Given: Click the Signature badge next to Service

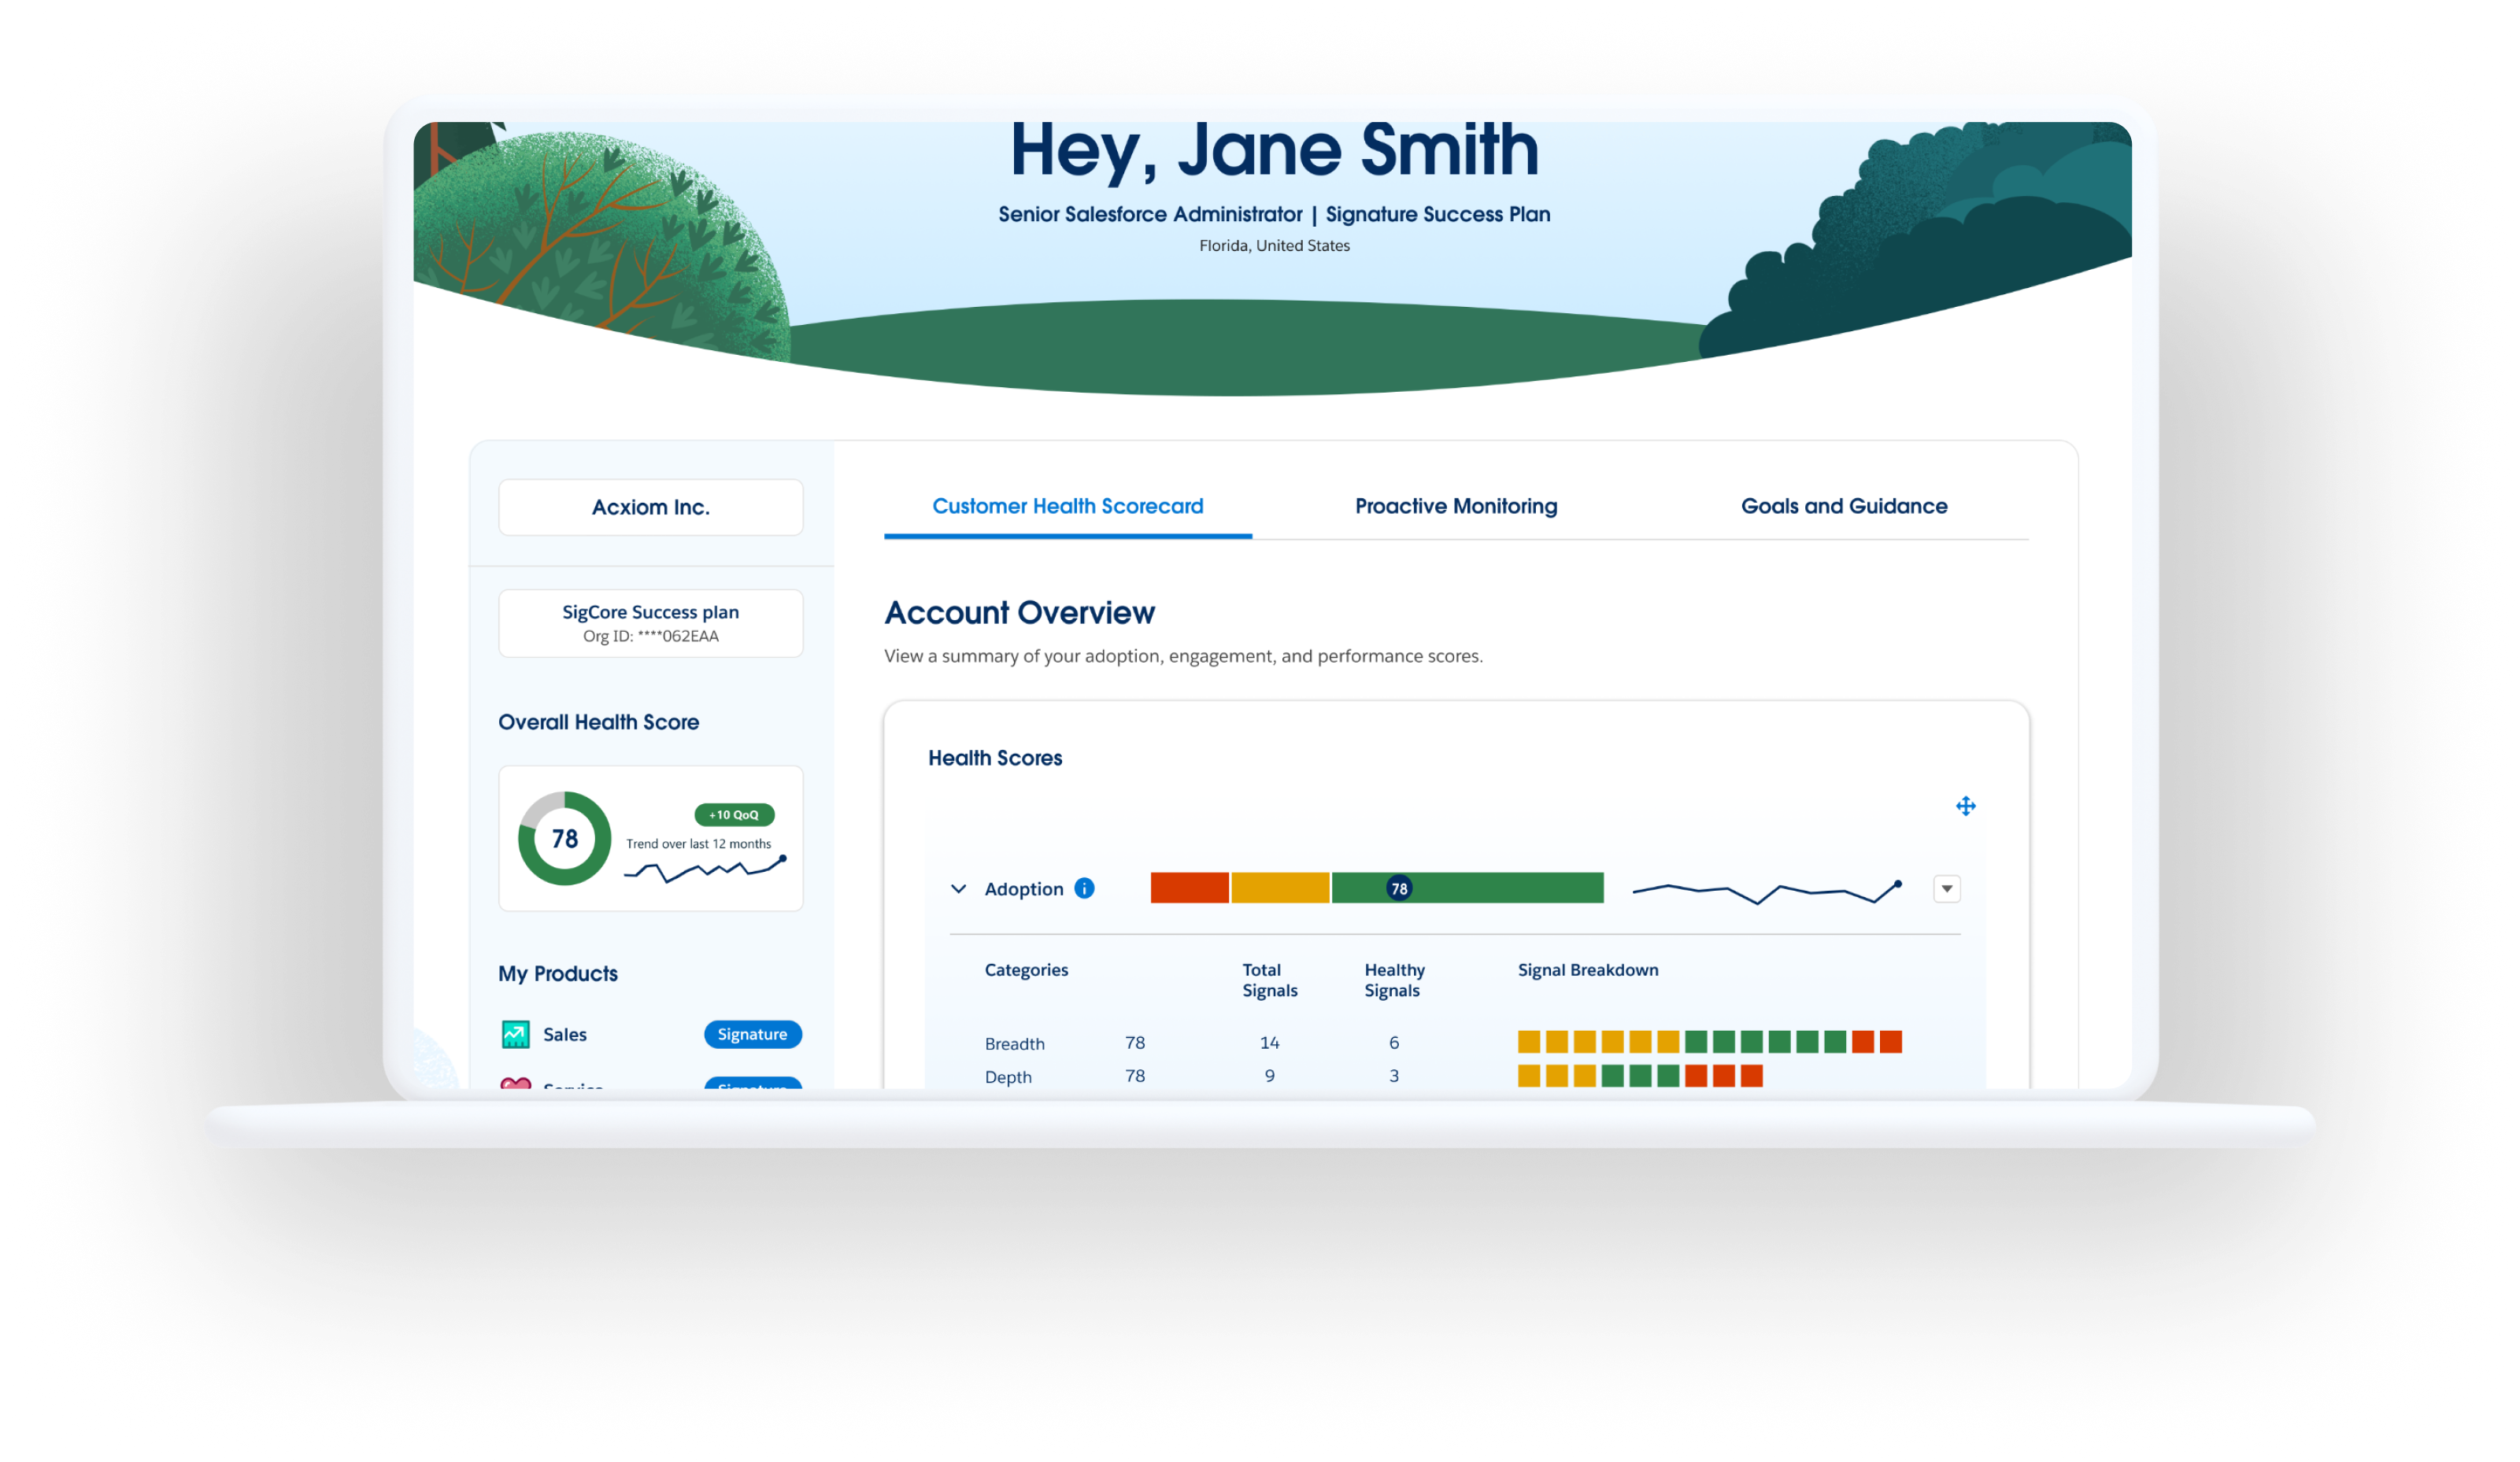Looking at the screenshot, I should 752,1086.
